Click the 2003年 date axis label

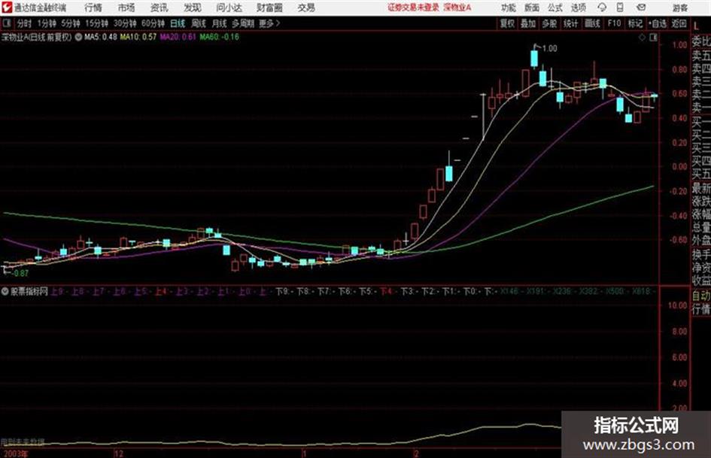pos(14,453)
